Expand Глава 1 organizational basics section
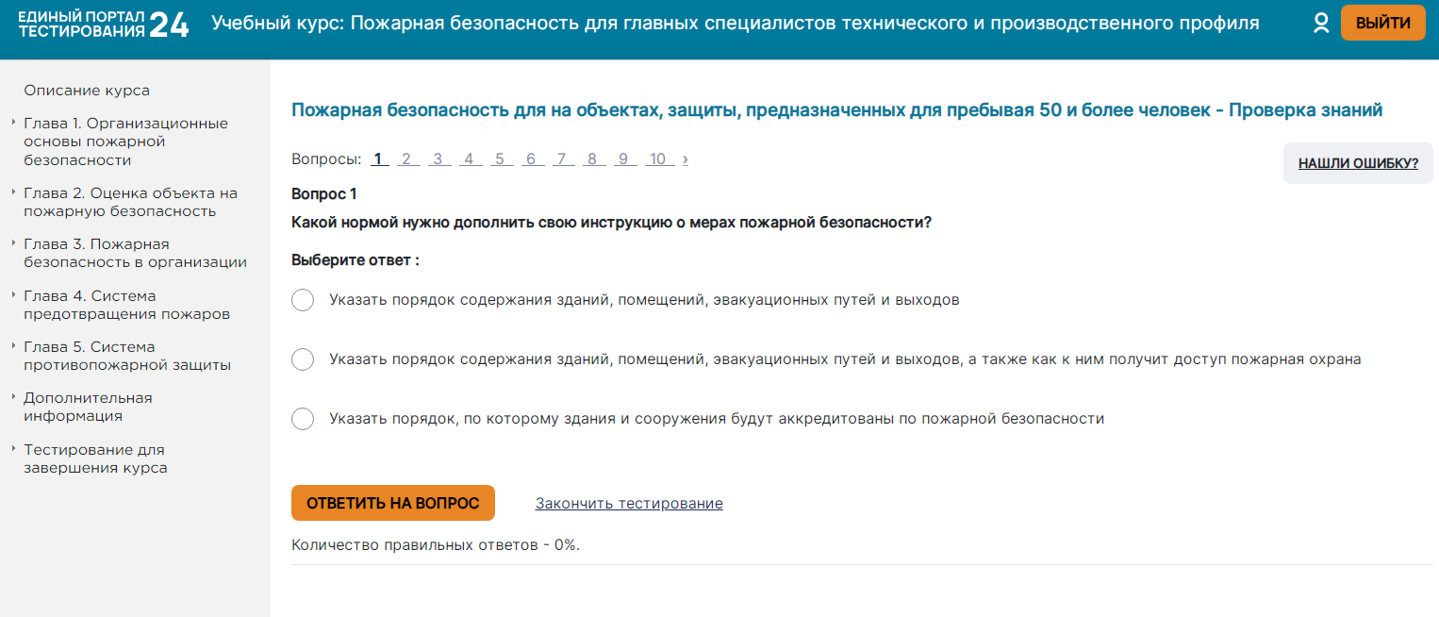The image size is (1439, 617). [x=125, y=142]
